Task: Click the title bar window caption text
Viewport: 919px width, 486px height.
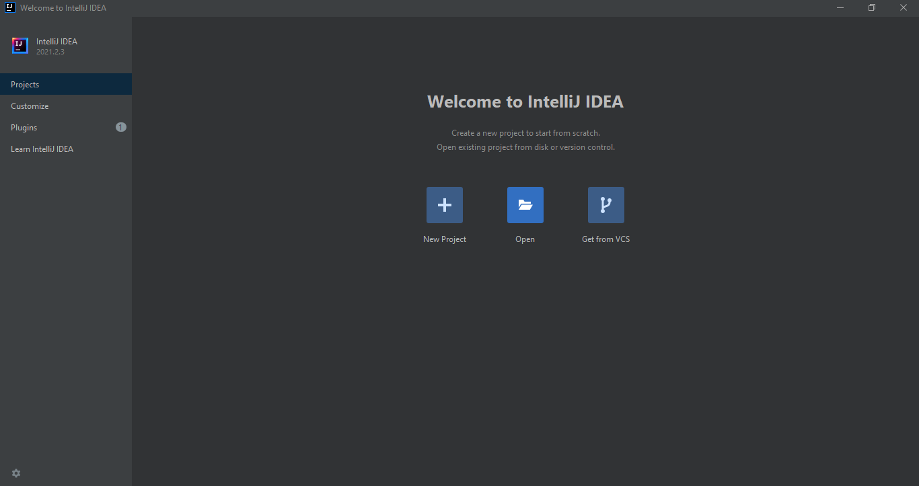Action: point(63,8)
